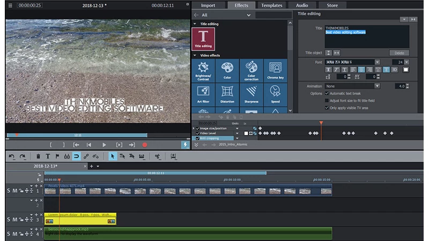Redo the last undone edit
The height and width of the screenshot is (241, 429).
(23, 156)
